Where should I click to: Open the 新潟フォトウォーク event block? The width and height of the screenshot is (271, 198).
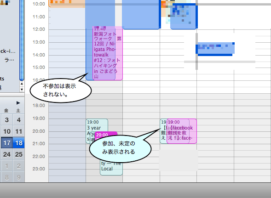(x=108, y=53)
